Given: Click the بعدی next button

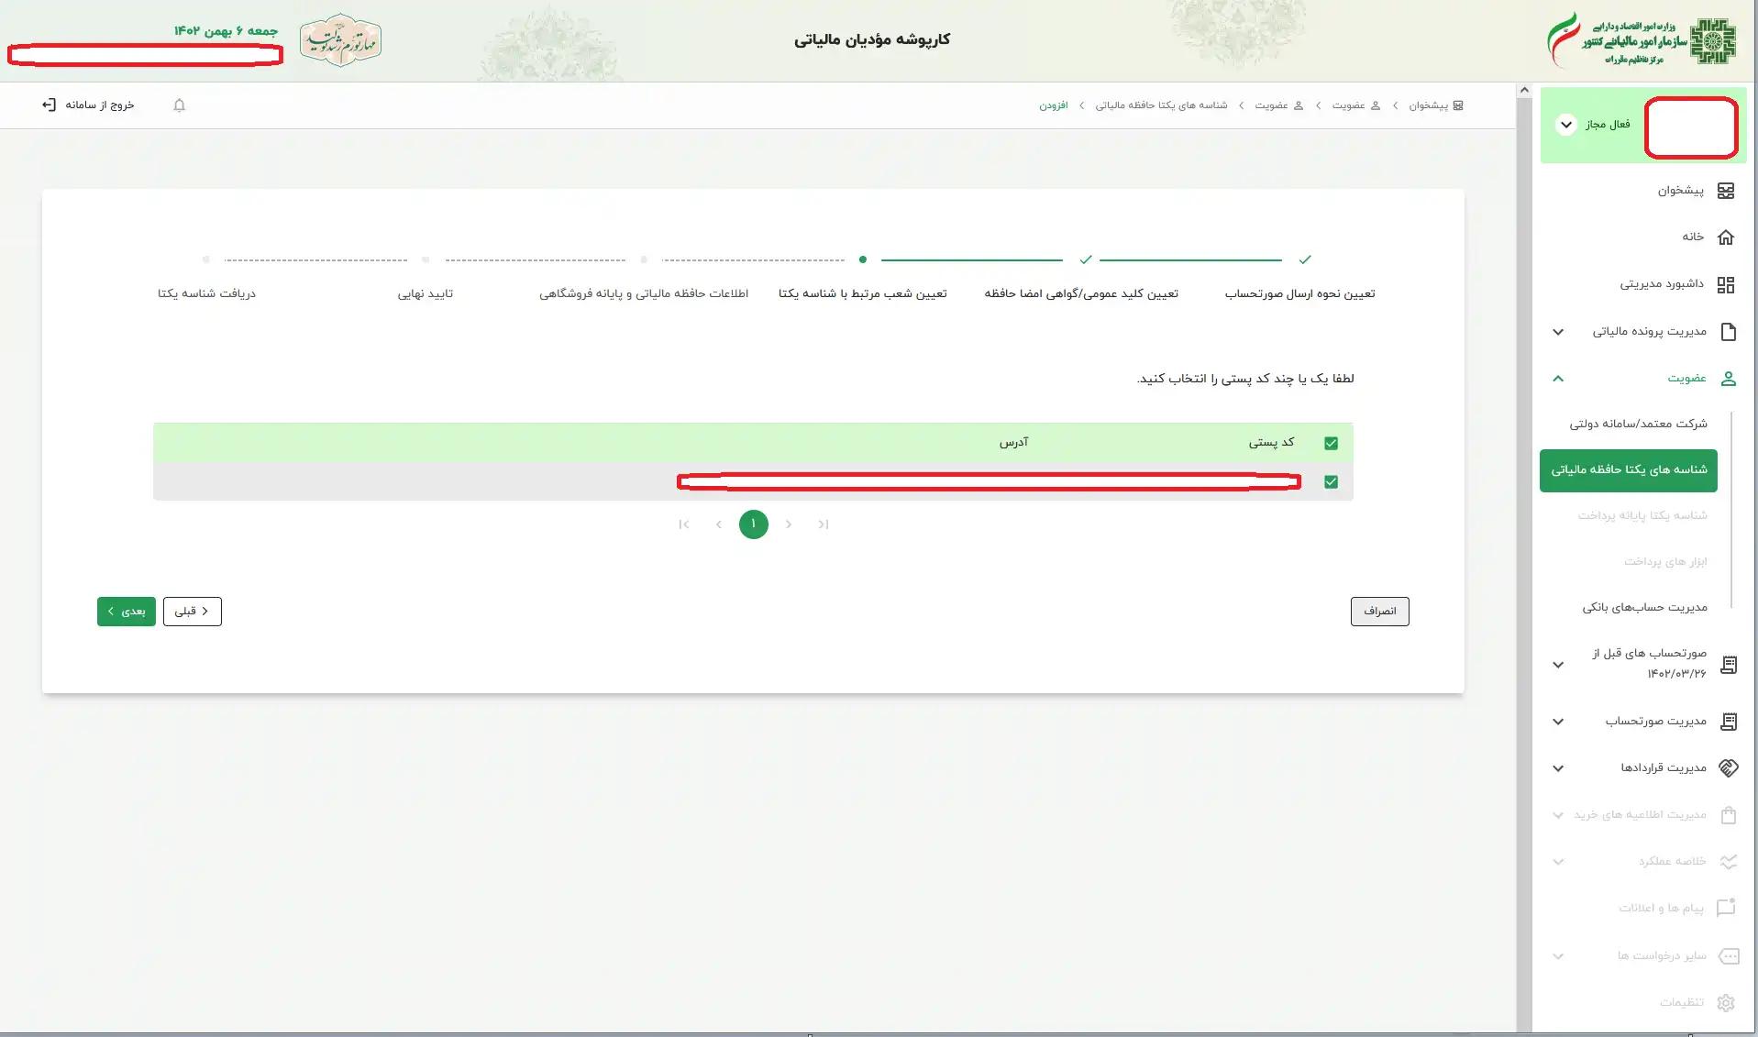Looking at the screenshot, I should pos(126,611).
